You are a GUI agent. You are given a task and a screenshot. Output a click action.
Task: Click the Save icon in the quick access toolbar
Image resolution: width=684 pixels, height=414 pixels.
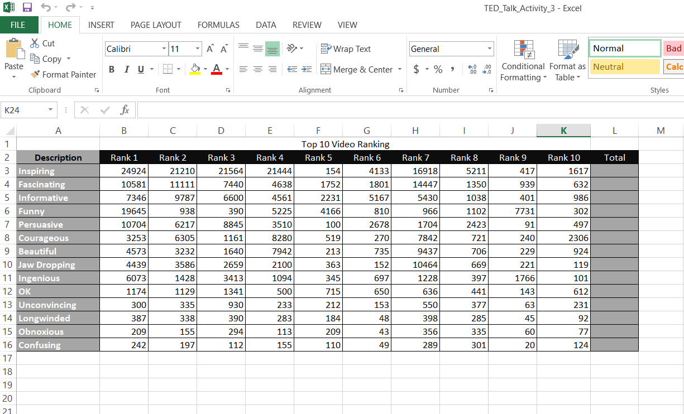click(27, 8)
